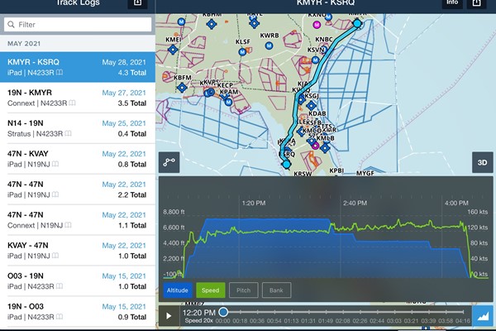Viewport: 496px width, 331px height.
Task: Open the KVAY - 47N track log
Action: click(78, 249)
